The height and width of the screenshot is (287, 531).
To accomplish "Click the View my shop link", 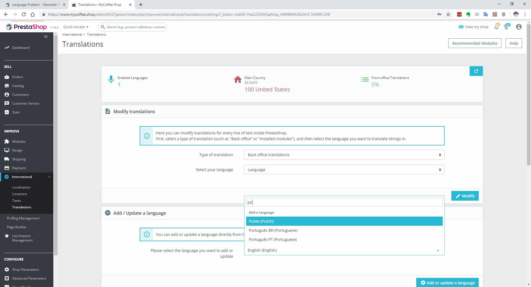I will pos(473,27).
